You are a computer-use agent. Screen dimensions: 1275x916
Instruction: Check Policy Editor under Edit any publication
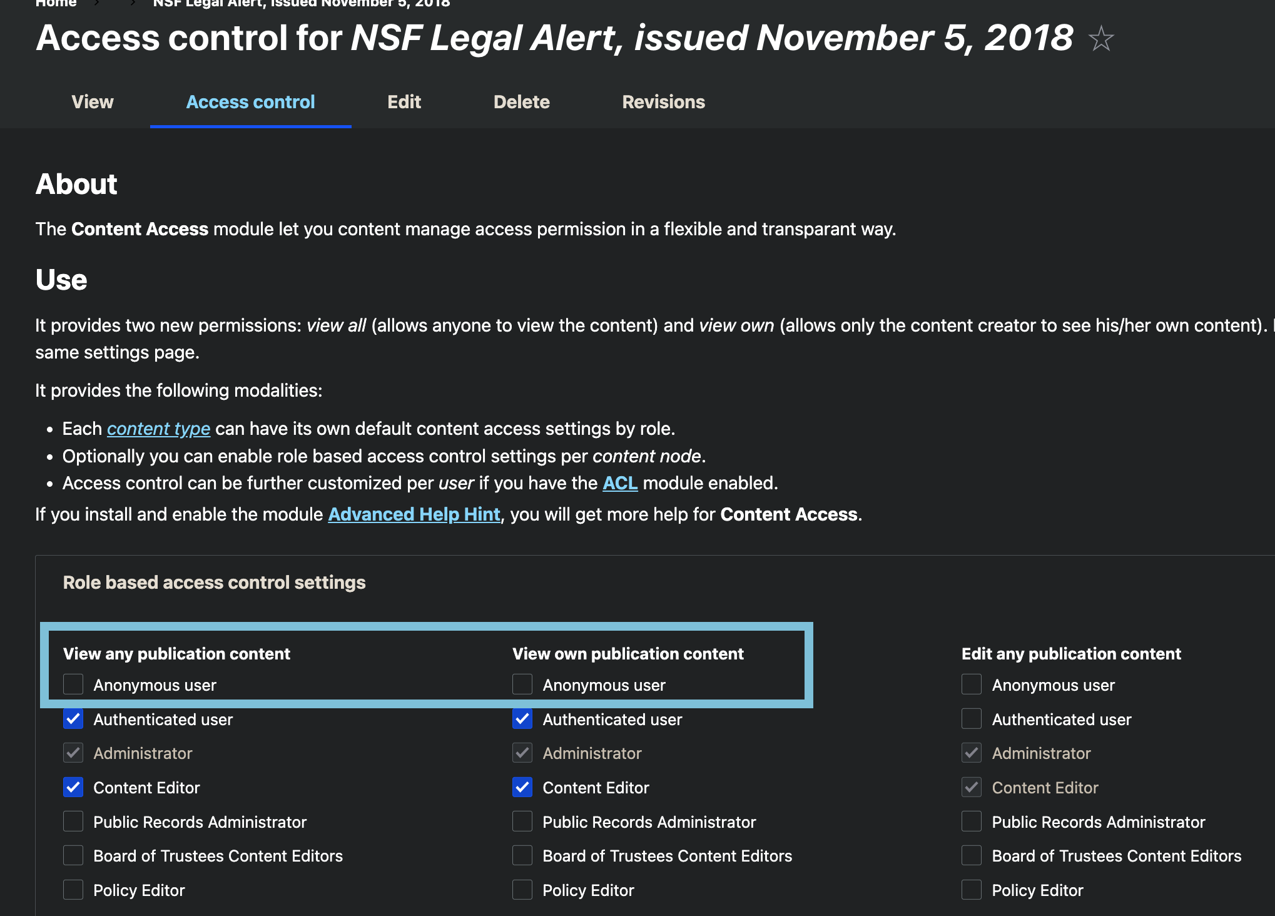pyautogui.click(x=972, y=890)
